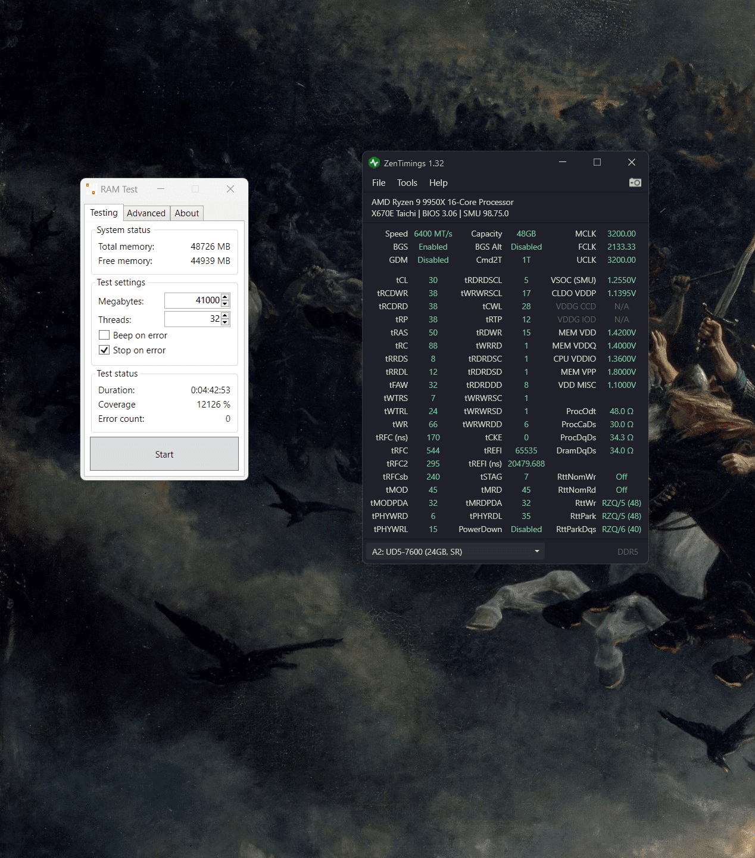Image resolution: width=755 pixels, height=858 pixels.
Task: Minimize the RAM Test window
Action: (x=161, y=189)
